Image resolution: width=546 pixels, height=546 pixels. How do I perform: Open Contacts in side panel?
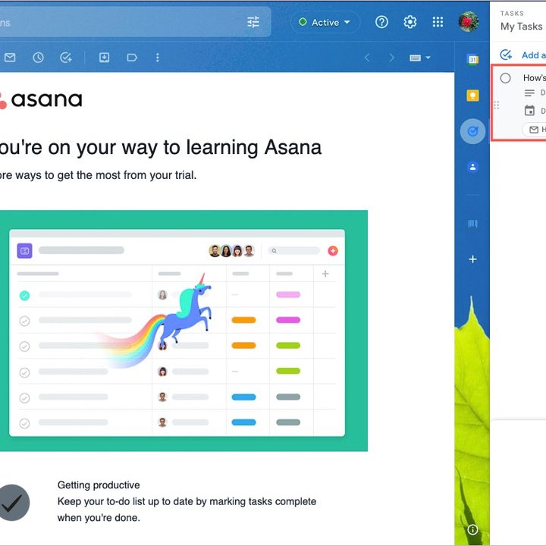pyautogui.click(x=472, y=167)
